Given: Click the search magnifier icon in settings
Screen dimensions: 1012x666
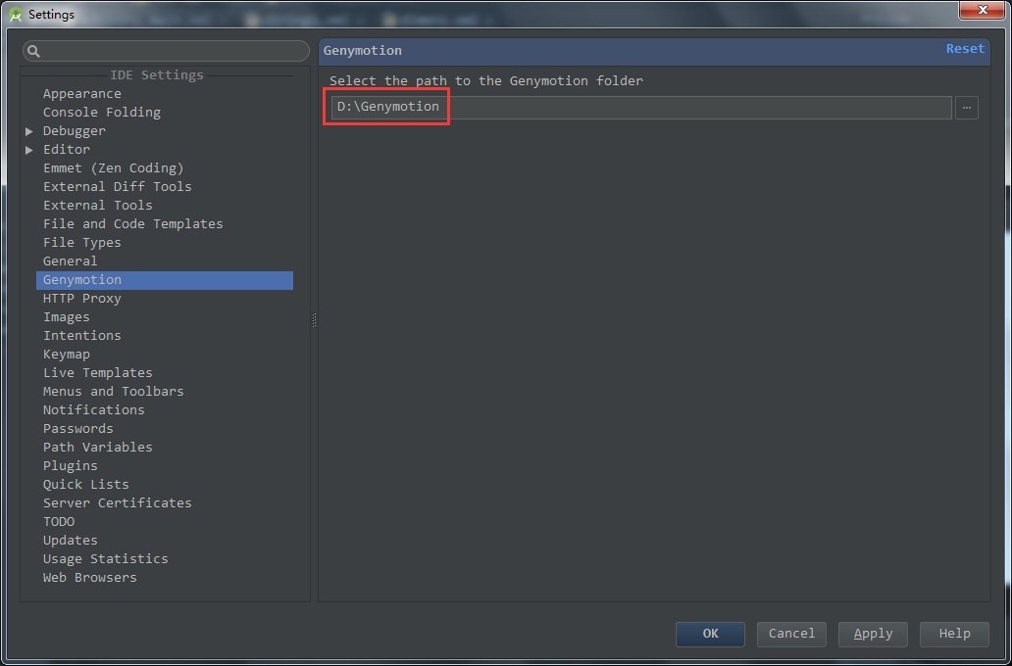Looking at the screenshot, I should pos(33,51).
